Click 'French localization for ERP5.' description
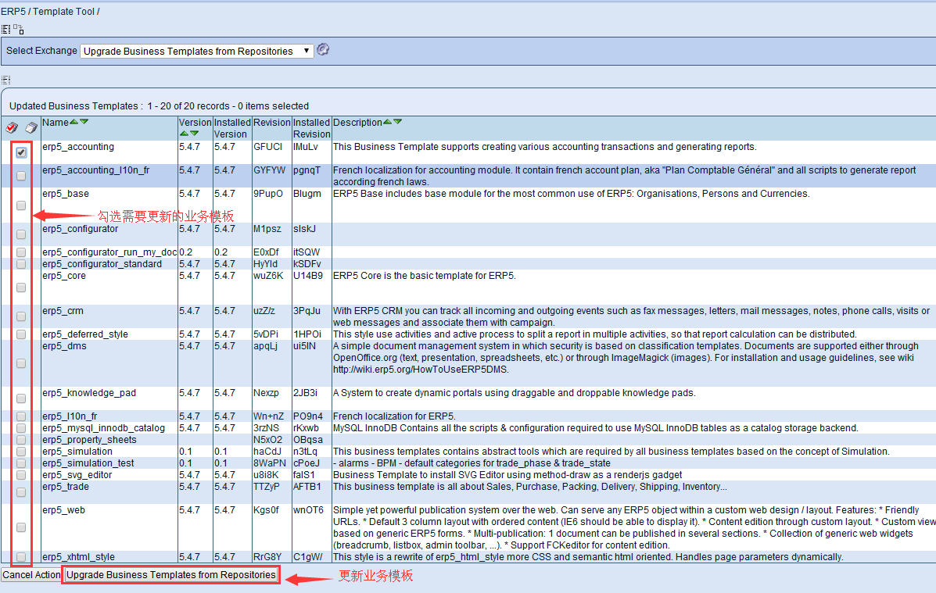 click(395, 416)
